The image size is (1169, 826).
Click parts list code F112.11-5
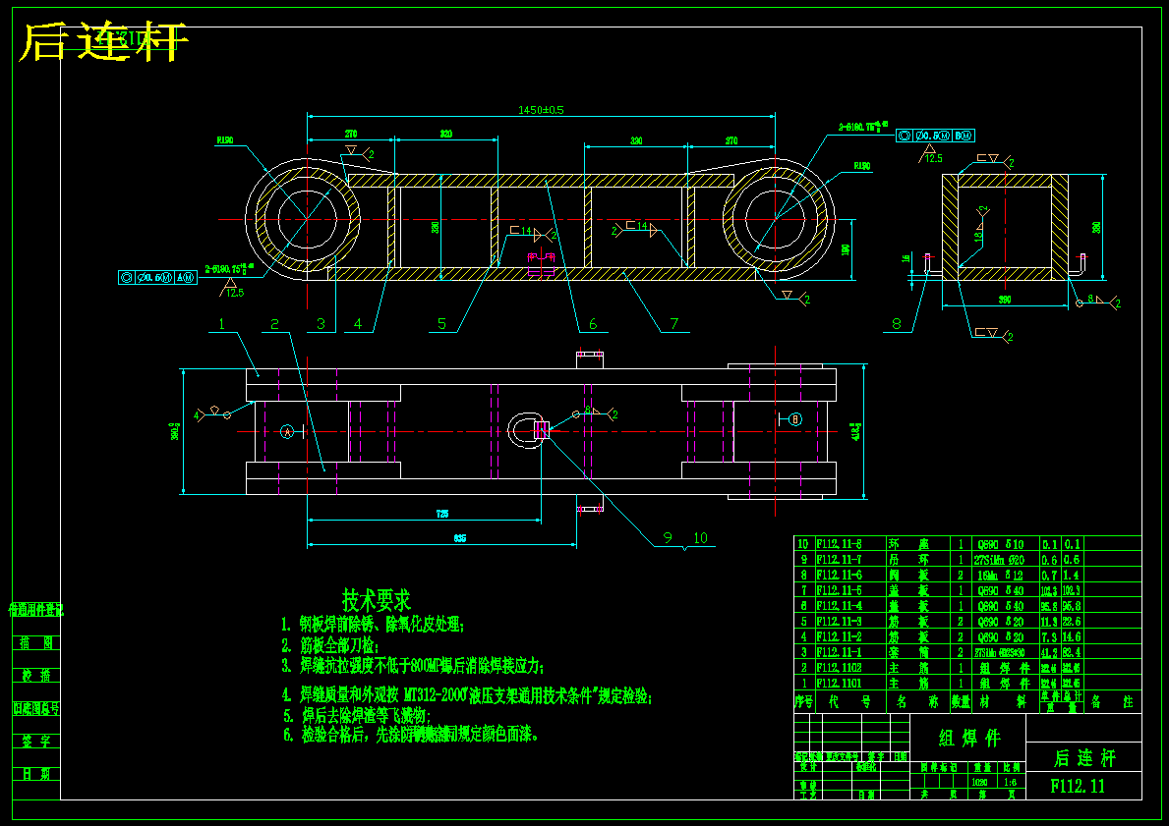tap(840, 590)
